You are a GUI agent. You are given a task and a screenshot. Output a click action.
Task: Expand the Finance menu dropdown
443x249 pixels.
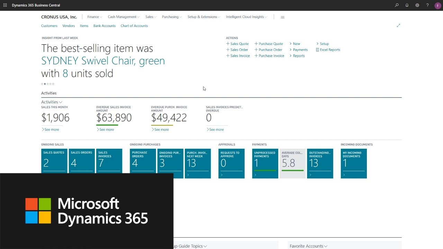point(94,17)
